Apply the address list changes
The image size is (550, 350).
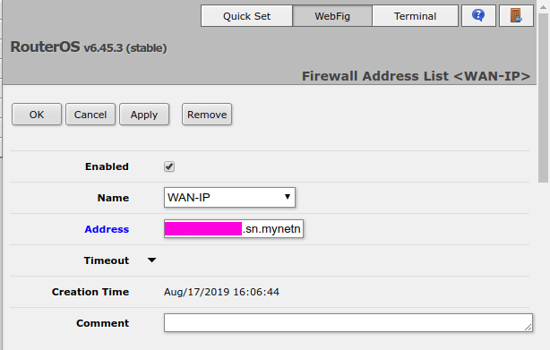click(144, 115)
